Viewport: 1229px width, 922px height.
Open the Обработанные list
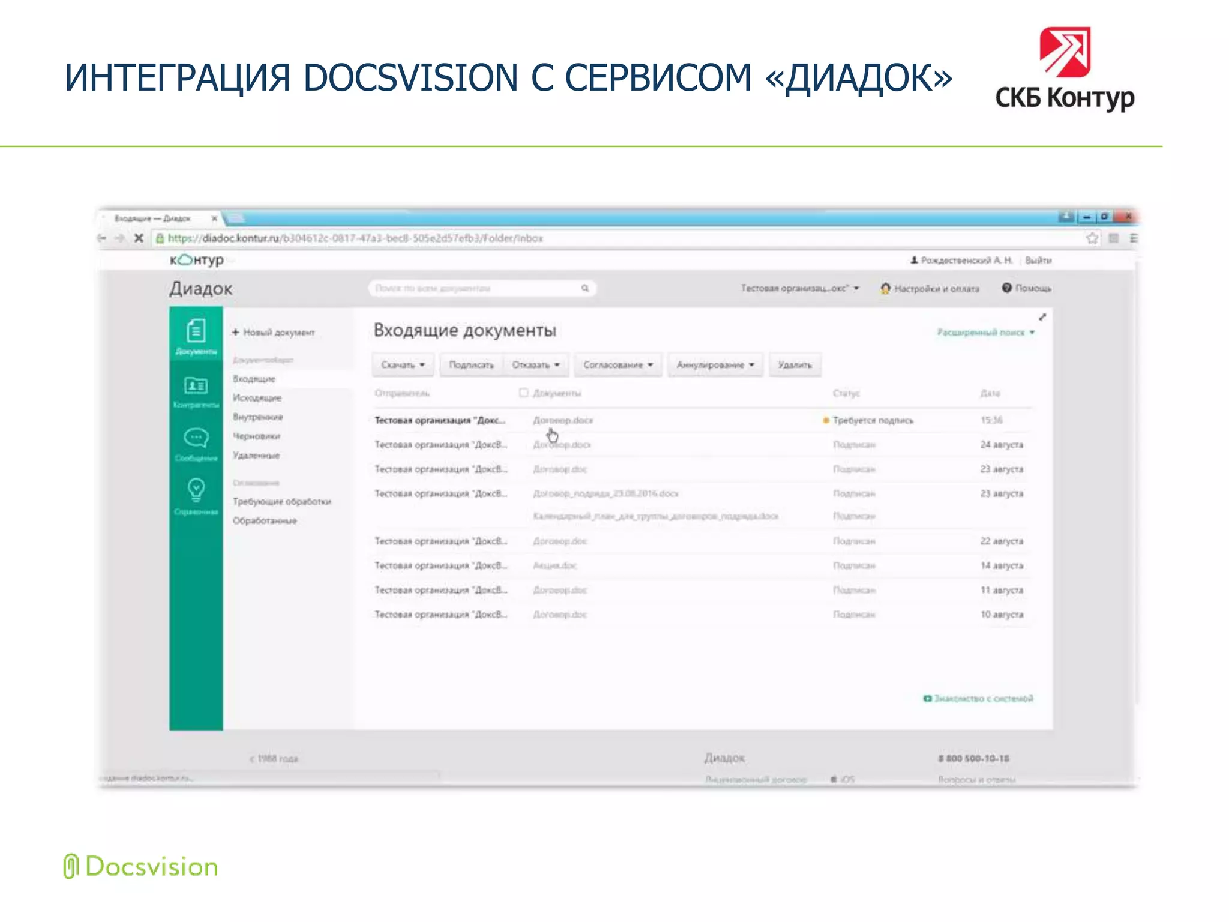(265, 520)
